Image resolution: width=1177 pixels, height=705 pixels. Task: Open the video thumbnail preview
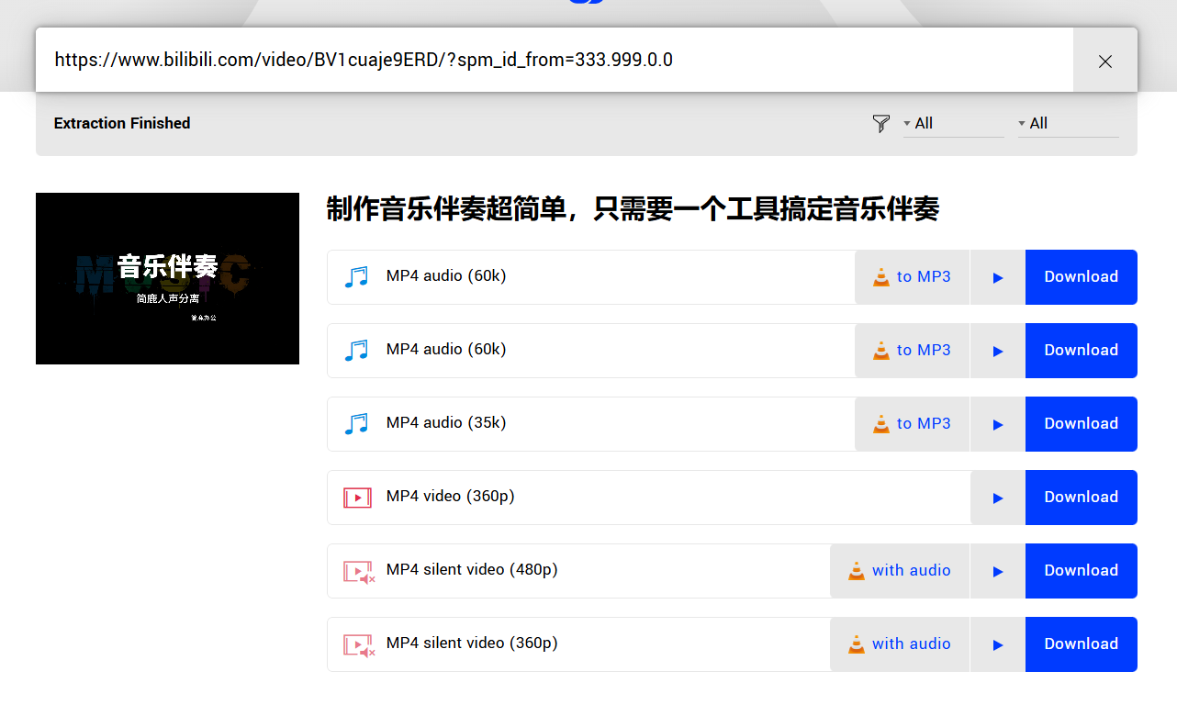pyautogui.click(x=167, y=278)
